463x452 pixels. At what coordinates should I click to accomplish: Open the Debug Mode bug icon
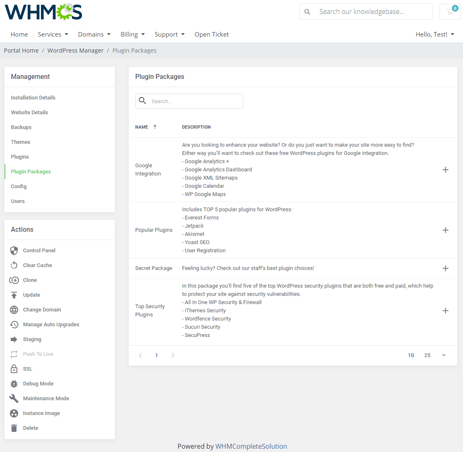coord(14,383)
